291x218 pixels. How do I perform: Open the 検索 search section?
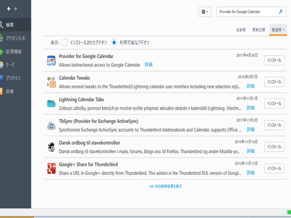point(15,25)
